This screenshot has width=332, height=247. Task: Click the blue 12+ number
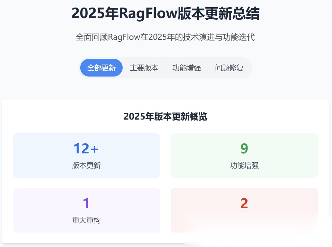pyautogui.click(x=86, y=148)
